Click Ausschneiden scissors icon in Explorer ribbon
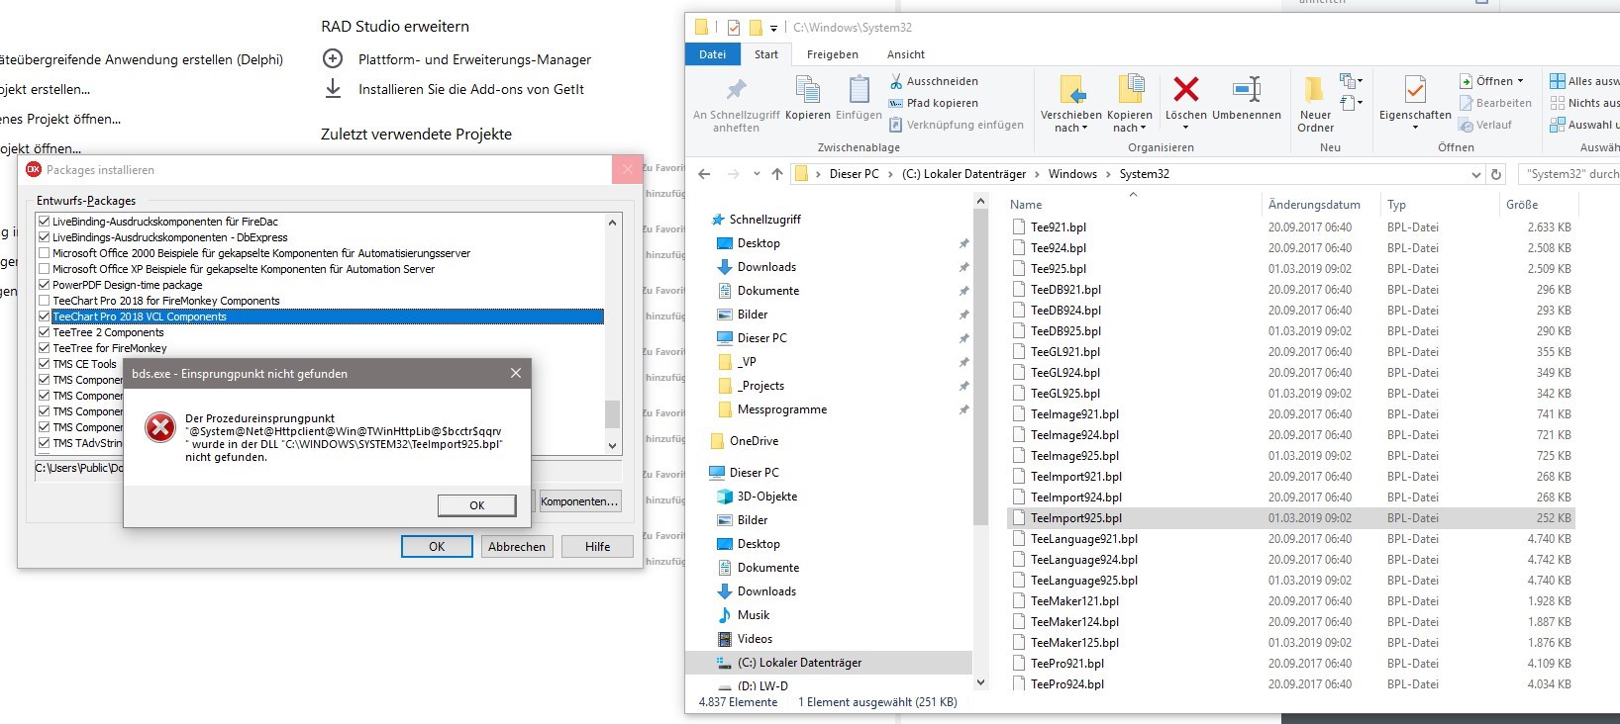 [x=895, y=81]
